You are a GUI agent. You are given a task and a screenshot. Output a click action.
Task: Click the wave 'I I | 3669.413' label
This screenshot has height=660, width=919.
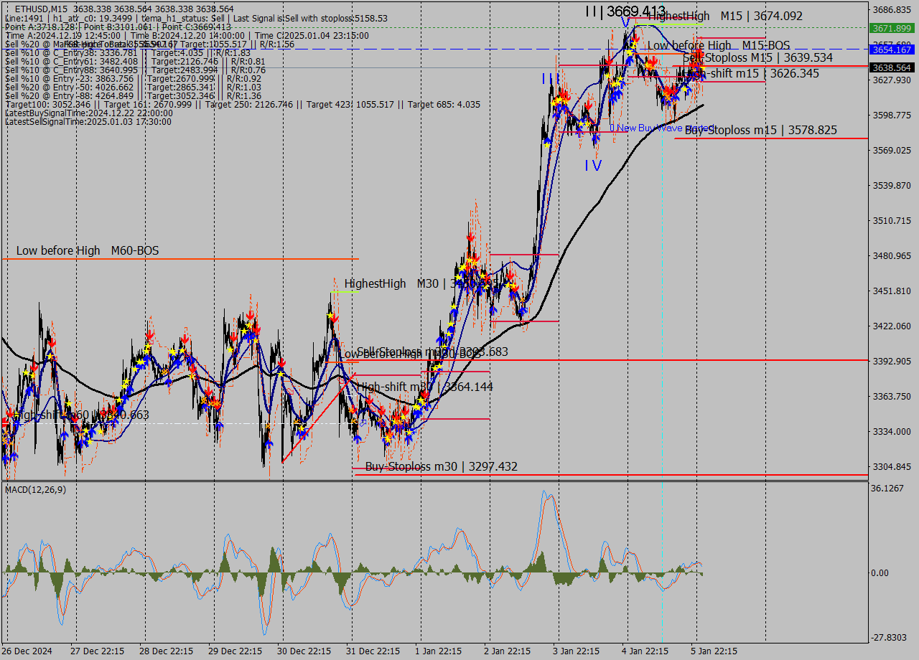point(625,11)
